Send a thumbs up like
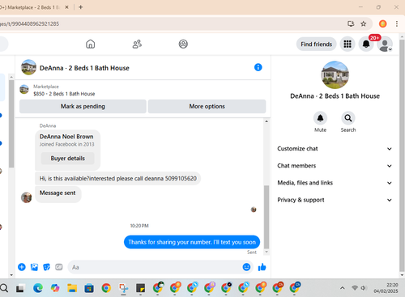This screenshot has width=405, height=297. coord(262,267)
